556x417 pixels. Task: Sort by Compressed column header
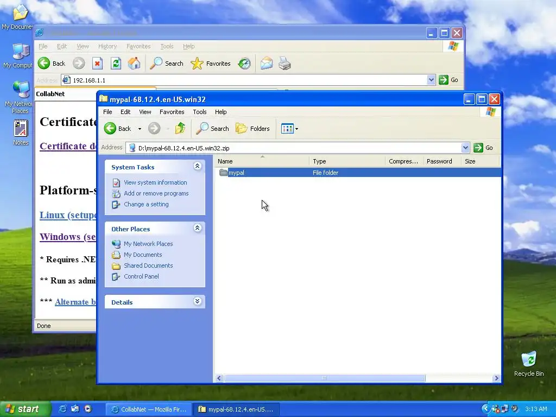click(x=403, y=161)
